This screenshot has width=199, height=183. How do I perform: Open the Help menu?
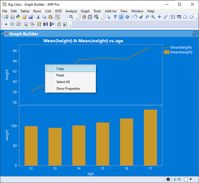click(x=151, y=11)
